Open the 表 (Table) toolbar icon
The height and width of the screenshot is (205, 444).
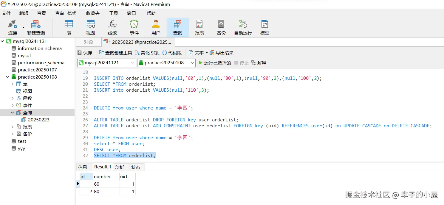pyautogui.click(x=69, y=27)
